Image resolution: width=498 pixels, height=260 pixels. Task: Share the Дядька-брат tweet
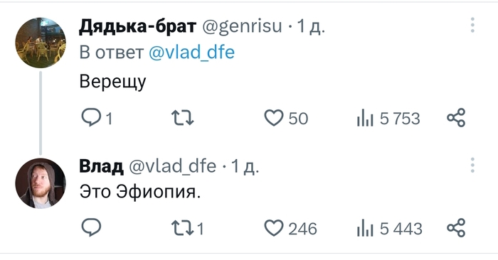456,118
